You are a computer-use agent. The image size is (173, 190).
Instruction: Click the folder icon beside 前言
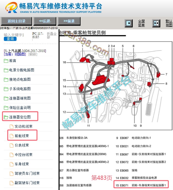6,61
